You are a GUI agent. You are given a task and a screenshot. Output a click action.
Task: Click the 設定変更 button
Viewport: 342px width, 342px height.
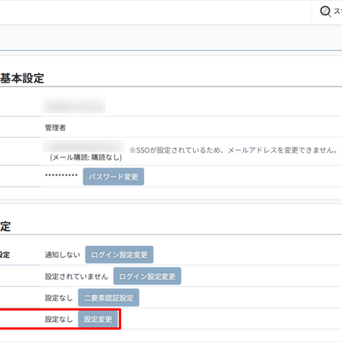[98, 319]
